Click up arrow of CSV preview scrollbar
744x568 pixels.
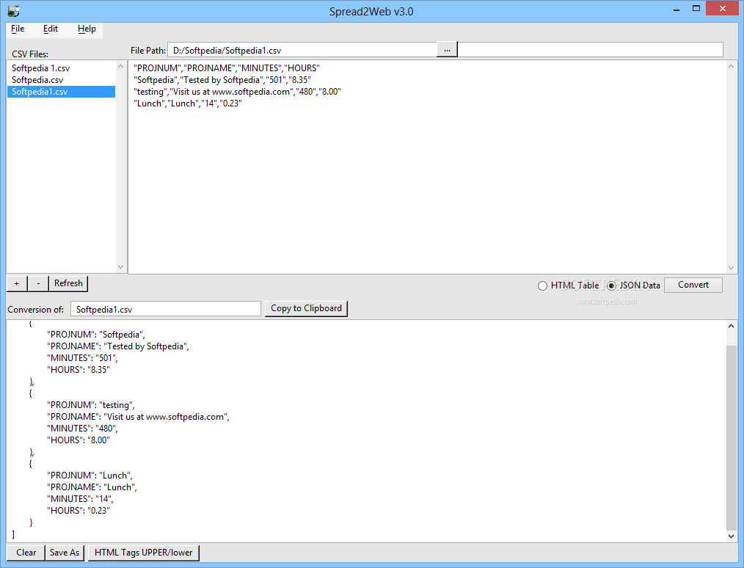[732, 67]
